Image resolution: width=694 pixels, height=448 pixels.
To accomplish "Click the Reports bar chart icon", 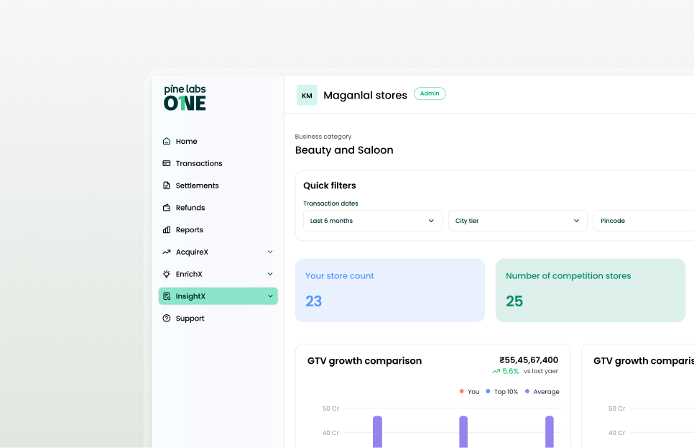I will tap(167, 230).
